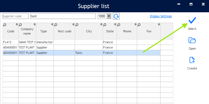Close the Supplier list window
The image size is (209, 104).
coord(203,4)
